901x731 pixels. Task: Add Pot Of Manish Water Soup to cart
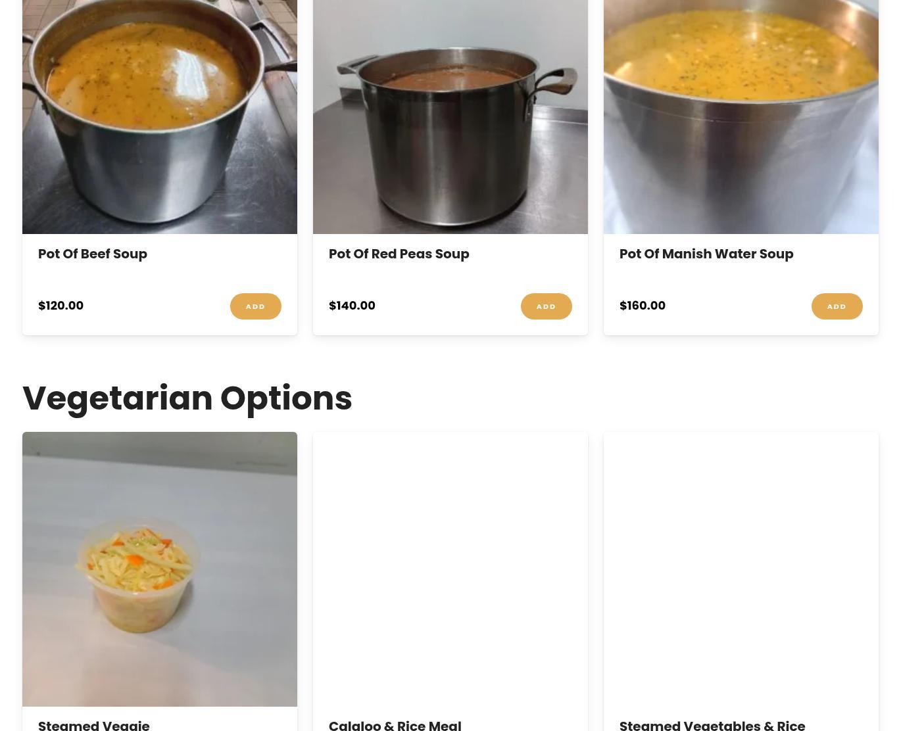837,306
